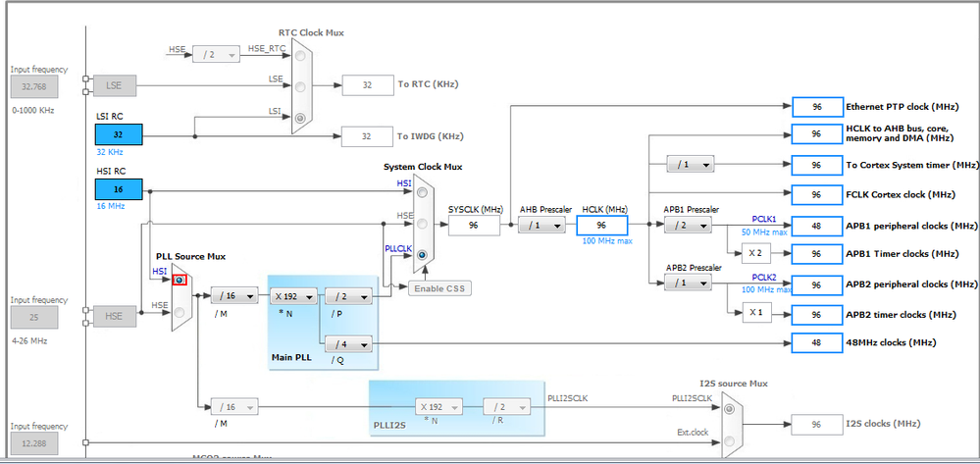Open the AHB Prescaler dropdown

542,225
